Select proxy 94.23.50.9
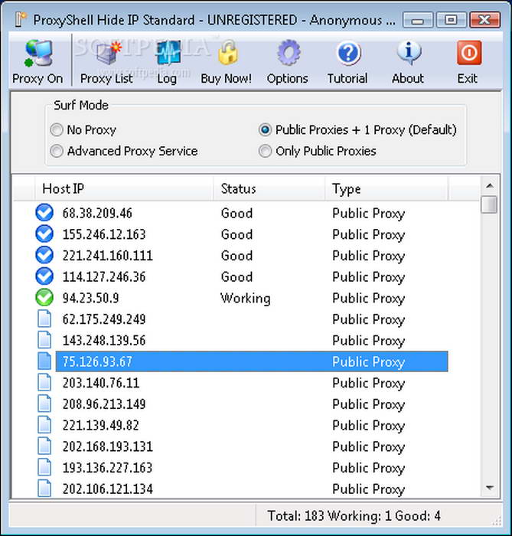The height and width of the screenshot is (536, 512). (x=90, y=298)
